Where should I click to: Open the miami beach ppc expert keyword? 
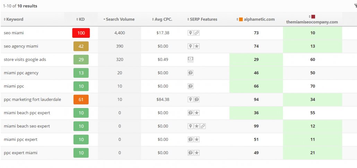tap(27, 113)
